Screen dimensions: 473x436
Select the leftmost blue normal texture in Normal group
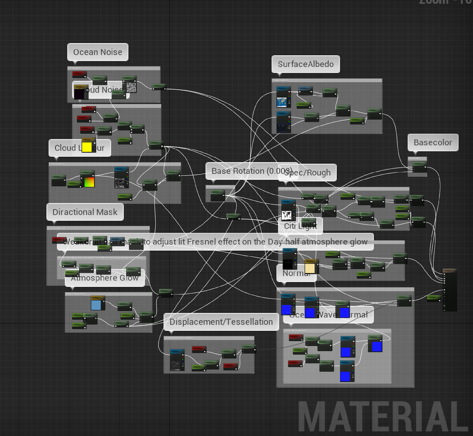[288, 305]
